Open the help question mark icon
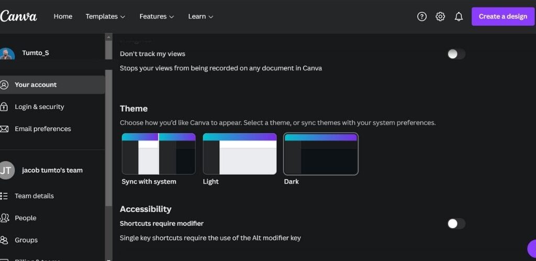 pos(422,17)
